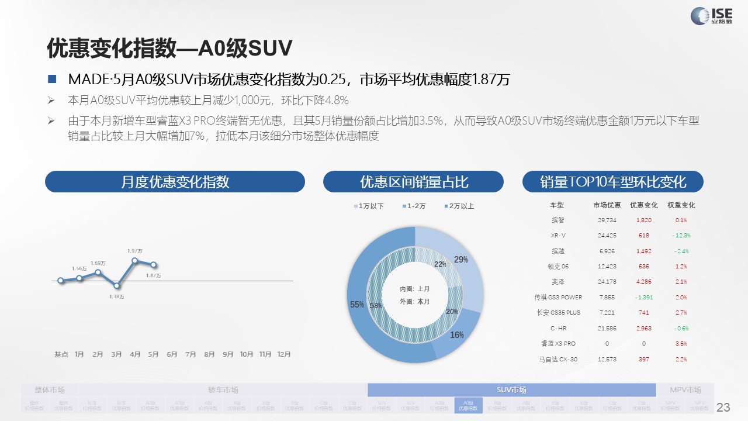748x421 pixels.
Task: Open the highlighted SUV市场 navigation section
Action: pos(511,390)
